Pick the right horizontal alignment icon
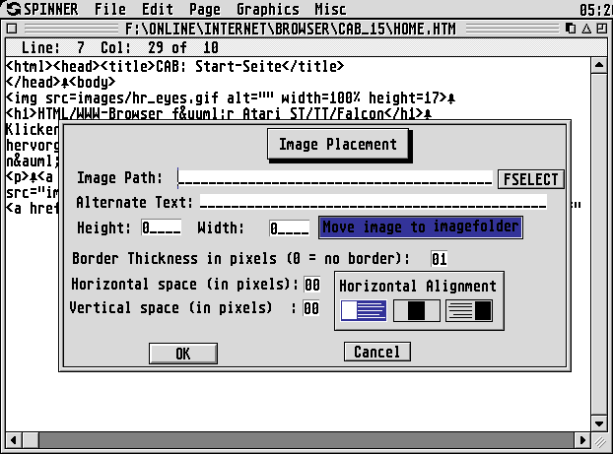The image size is (613, 454). click(468, 311)
